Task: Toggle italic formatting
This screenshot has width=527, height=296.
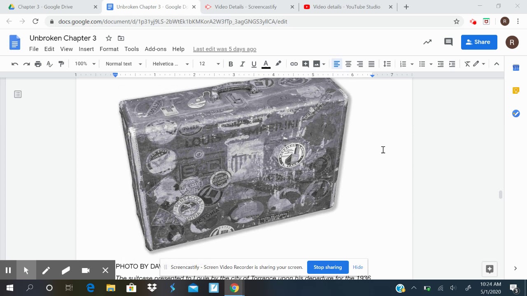Action: 242,64
